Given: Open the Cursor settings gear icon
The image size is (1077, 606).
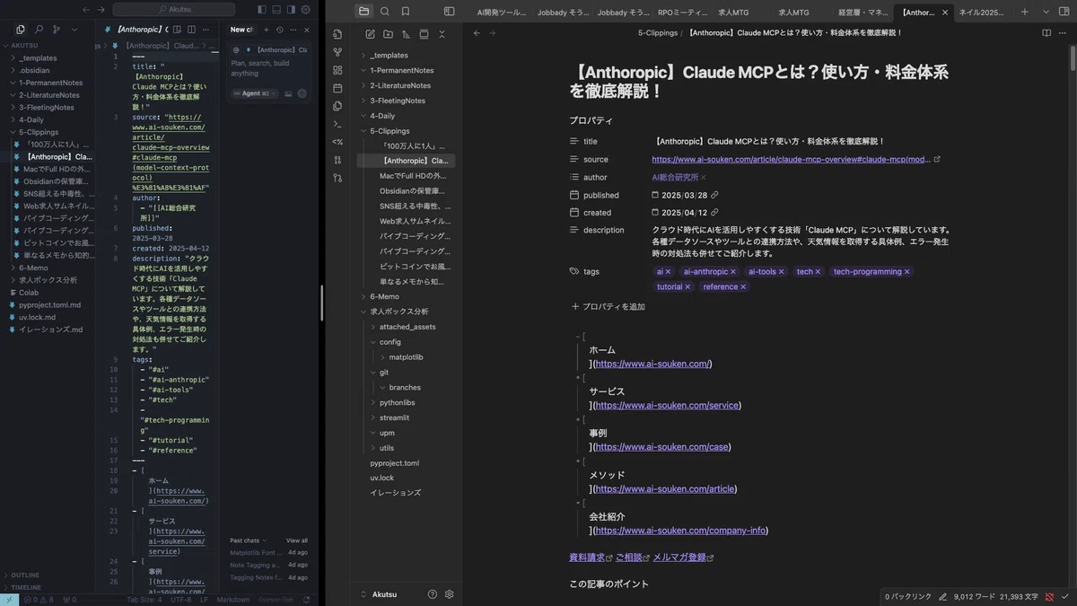Looking at the screenshot, I should (306, 9).
